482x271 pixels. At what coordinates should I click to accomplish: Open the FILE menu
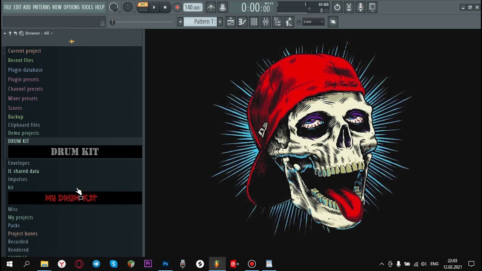(8, 7)
